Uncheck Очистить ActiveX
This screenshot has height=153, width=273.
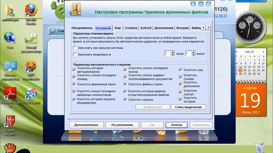point(180,93)
